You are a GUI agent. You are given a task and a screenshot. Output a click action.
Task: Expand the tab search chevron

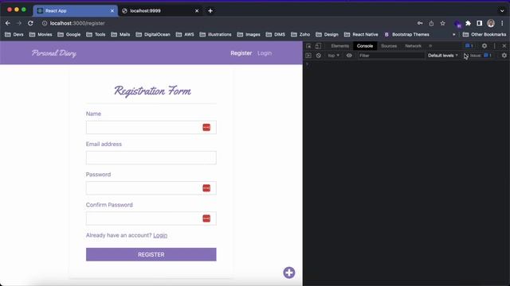click(x=502, y=10)
